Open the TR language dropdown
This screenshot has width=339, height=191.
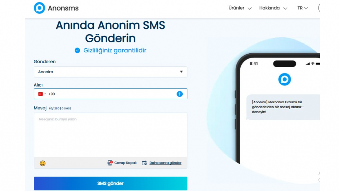[x=303, y=8]
